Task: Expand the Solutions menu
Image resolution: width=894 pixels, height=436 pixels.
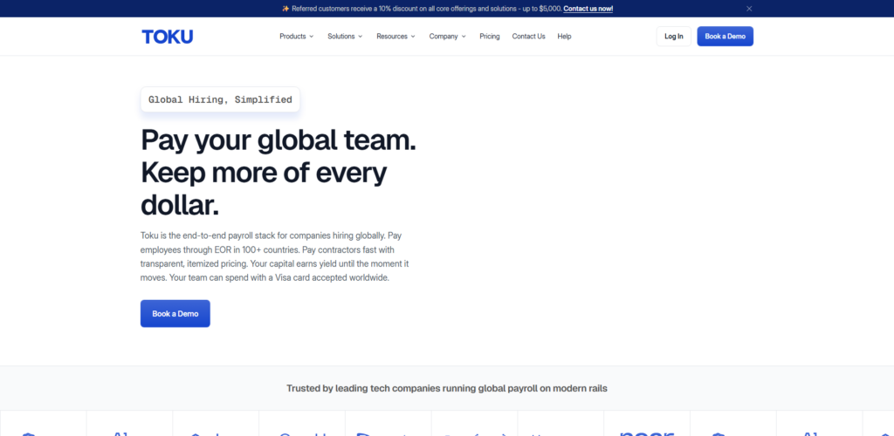Action: 345,37
